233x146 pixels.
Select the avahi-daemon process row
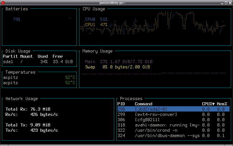tap(173, 125)
